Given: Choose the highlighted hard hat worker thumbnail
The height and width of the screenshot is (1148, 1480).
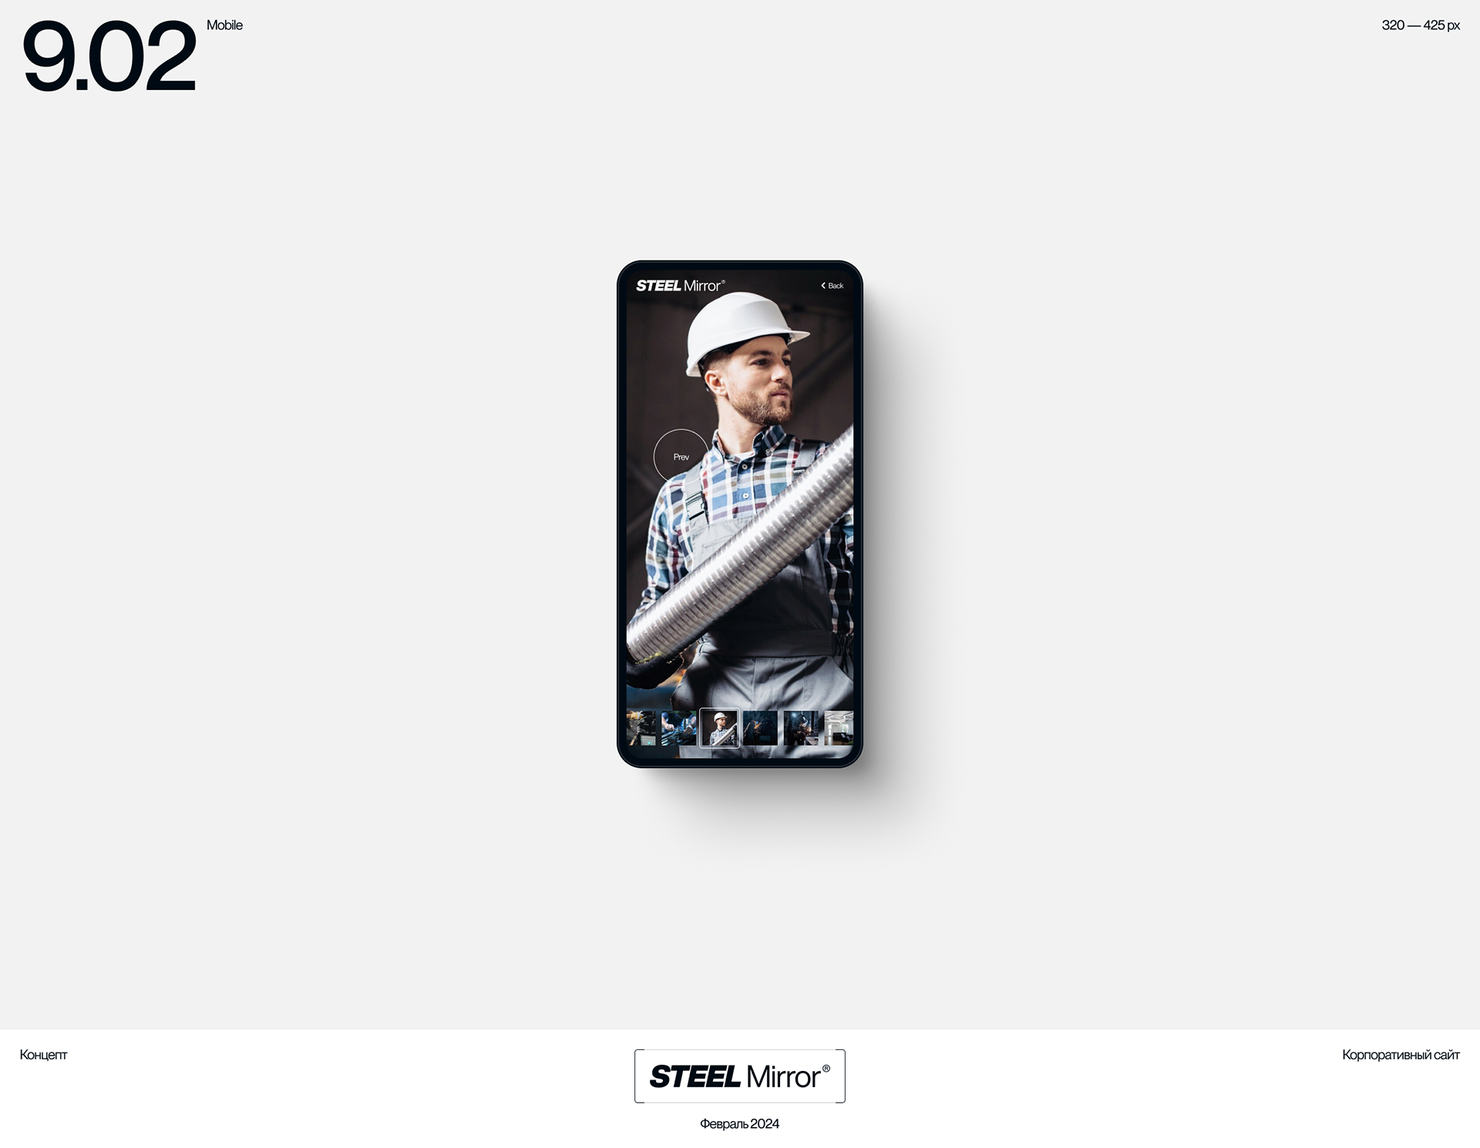Looking at the screenshot, I should click(719, 728).
